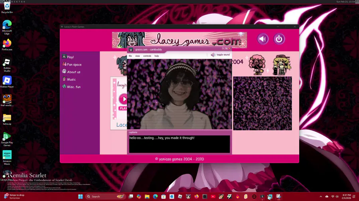Click the weather widget Temps to drop
359x201 pixels.
tap(14, 197)
